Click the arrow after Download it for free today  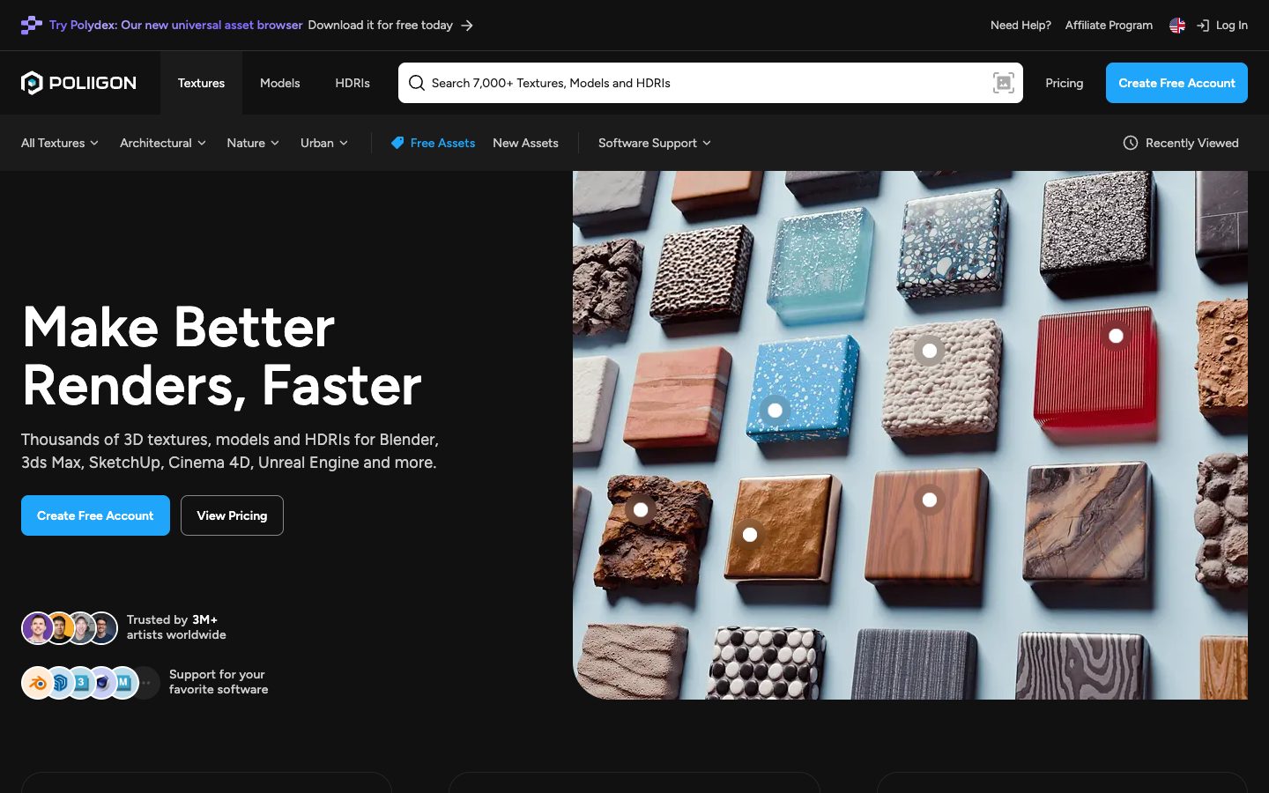467,26
